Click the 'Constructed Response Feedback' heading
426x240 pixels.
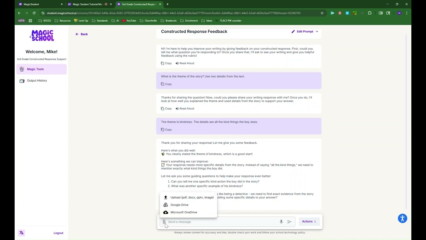pos(194,31)
